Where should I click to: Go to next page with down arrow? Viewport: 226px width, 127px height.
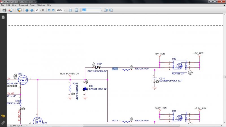click(32, 10)
